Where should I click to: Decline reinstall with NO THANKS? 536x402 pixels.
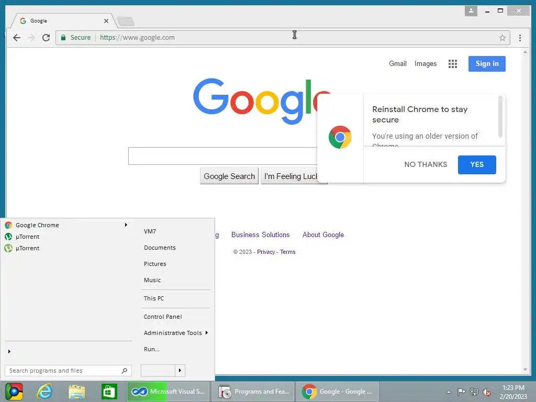[425, 164]
